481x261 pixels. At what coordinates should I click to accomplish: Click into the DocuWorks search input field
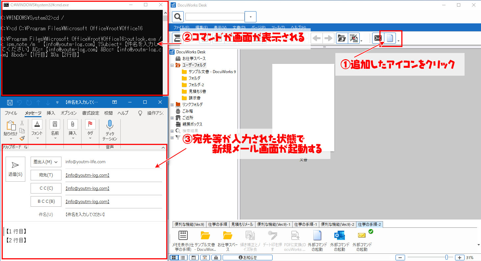coord(215,17)
